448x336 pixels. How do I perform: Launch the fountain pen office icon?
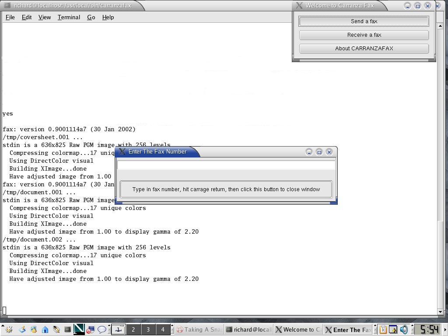click(56, 329)
